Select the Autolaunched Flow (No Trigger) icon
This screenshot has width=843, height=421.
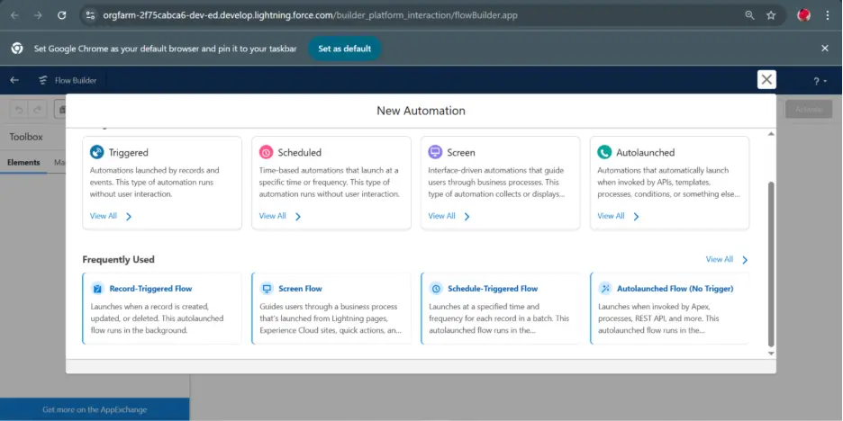[x=605, y=289]
